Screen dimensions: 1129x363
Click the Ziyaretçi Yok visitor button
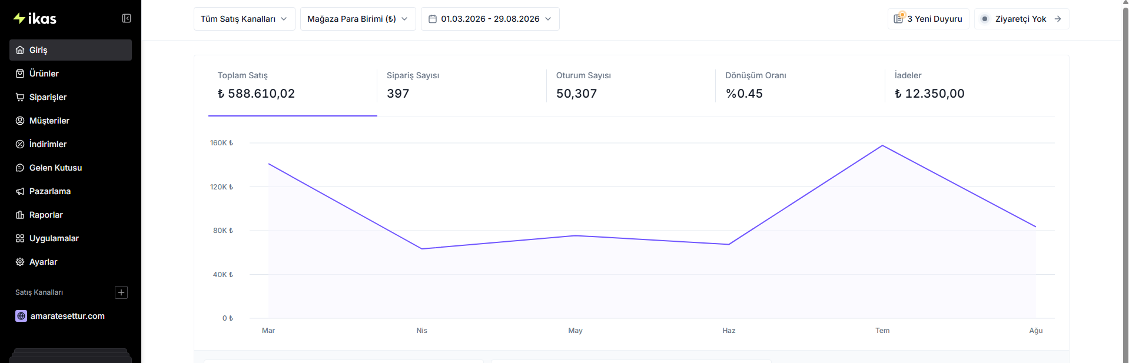point(1022,19)
